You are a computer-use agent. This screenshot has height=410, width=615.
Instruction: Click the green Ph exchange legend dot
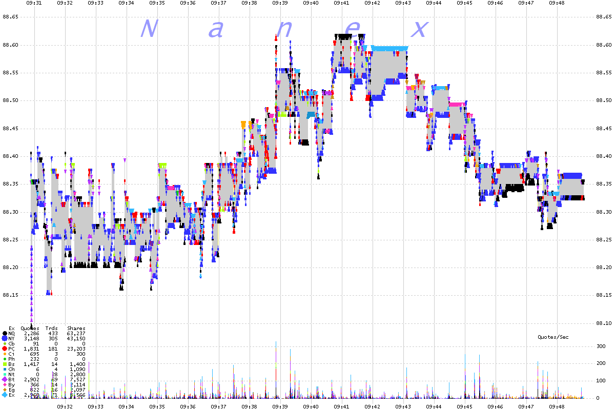[x=5, y=359]
